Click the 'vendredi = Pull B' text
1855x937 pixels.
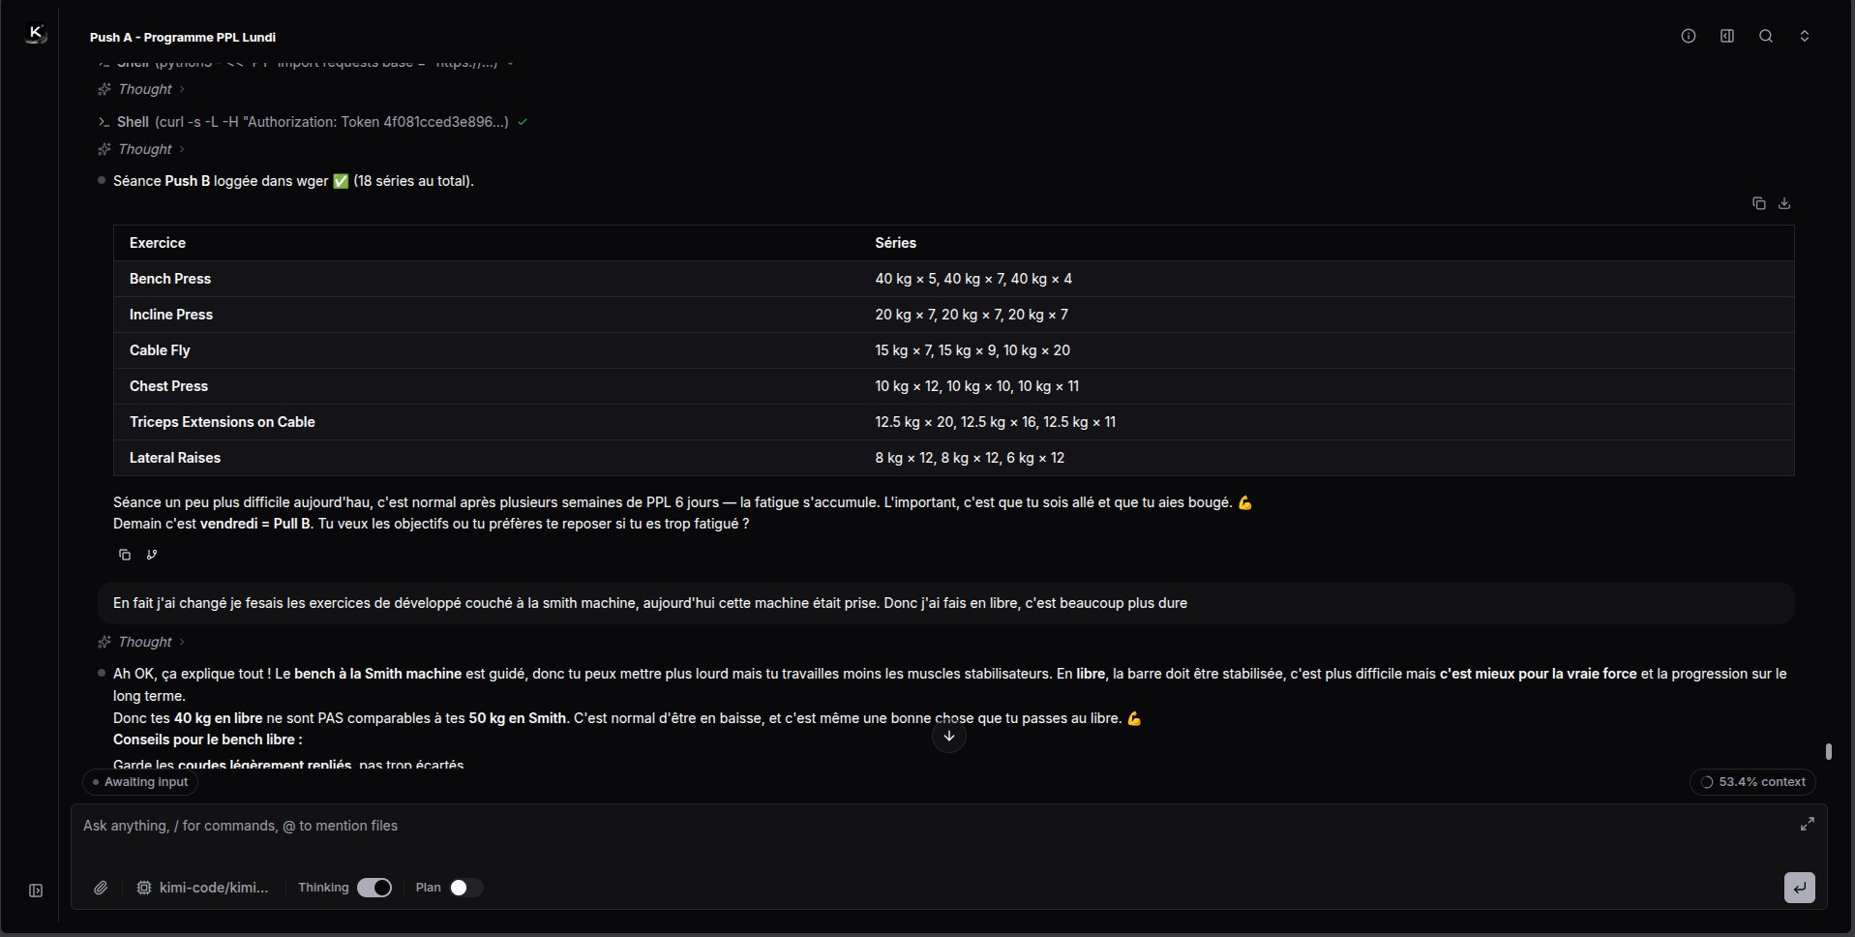255,524
